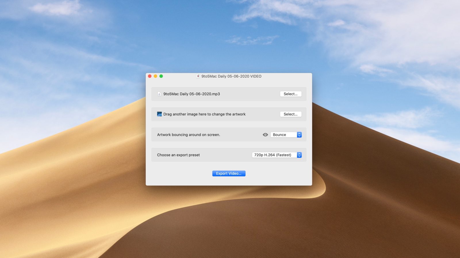Preview the animation with the eye icon

pos(265,135)
